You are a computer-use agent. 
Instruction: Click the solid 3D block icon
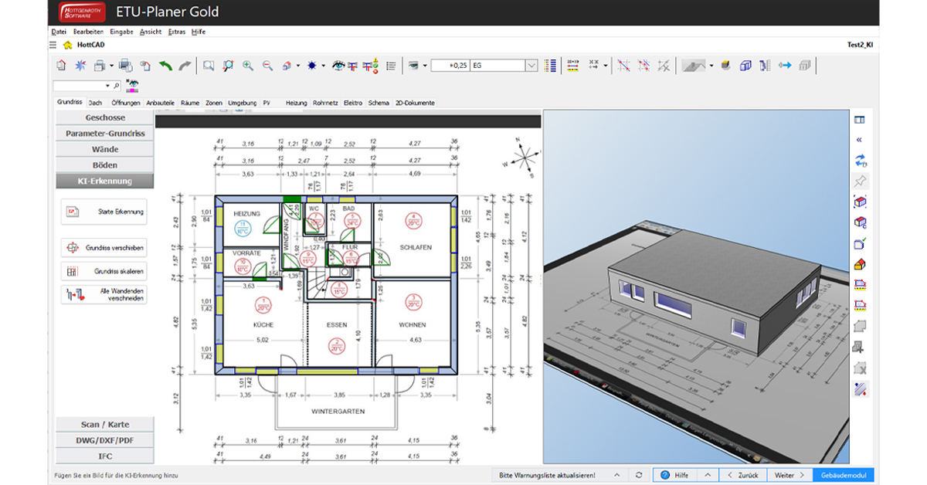coord(725,66)
